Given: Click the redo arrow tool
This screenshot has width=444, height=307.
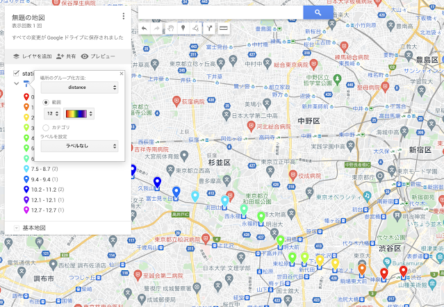Looking at the screenshot, I should (x=156, y=28).
